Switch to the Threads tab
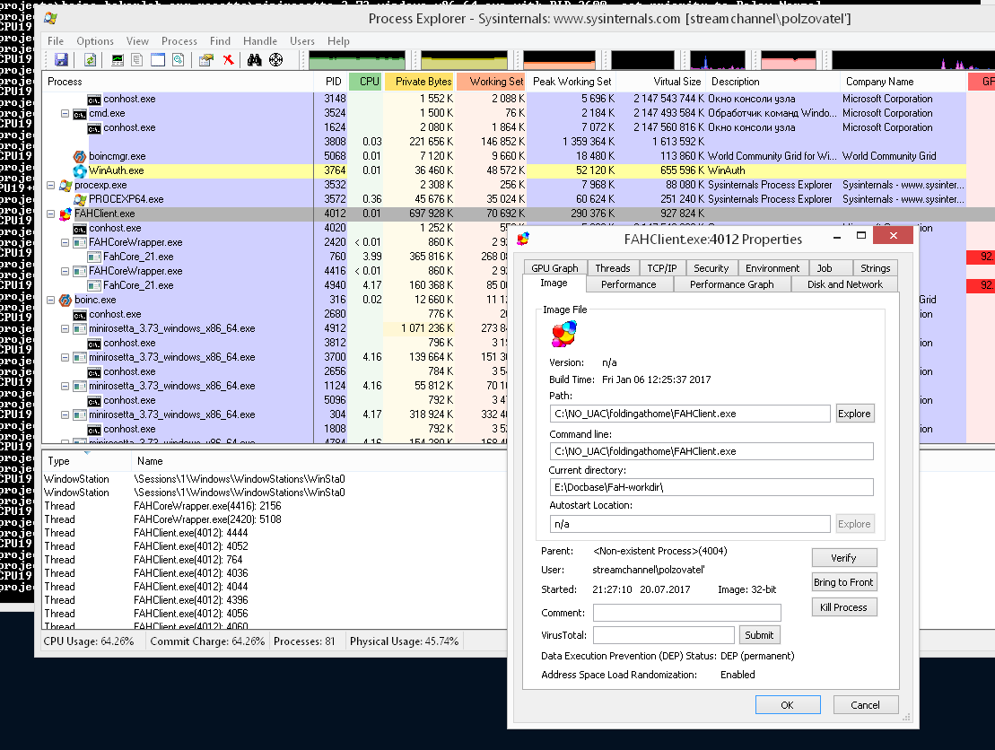995x750 pixels. 613,267
